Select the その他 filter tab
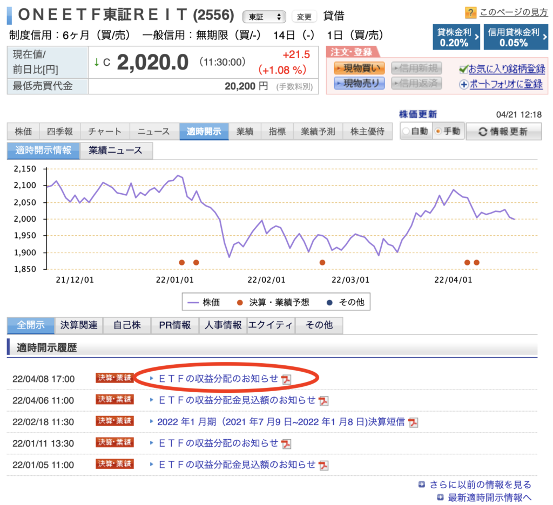 tap(319, 325)
